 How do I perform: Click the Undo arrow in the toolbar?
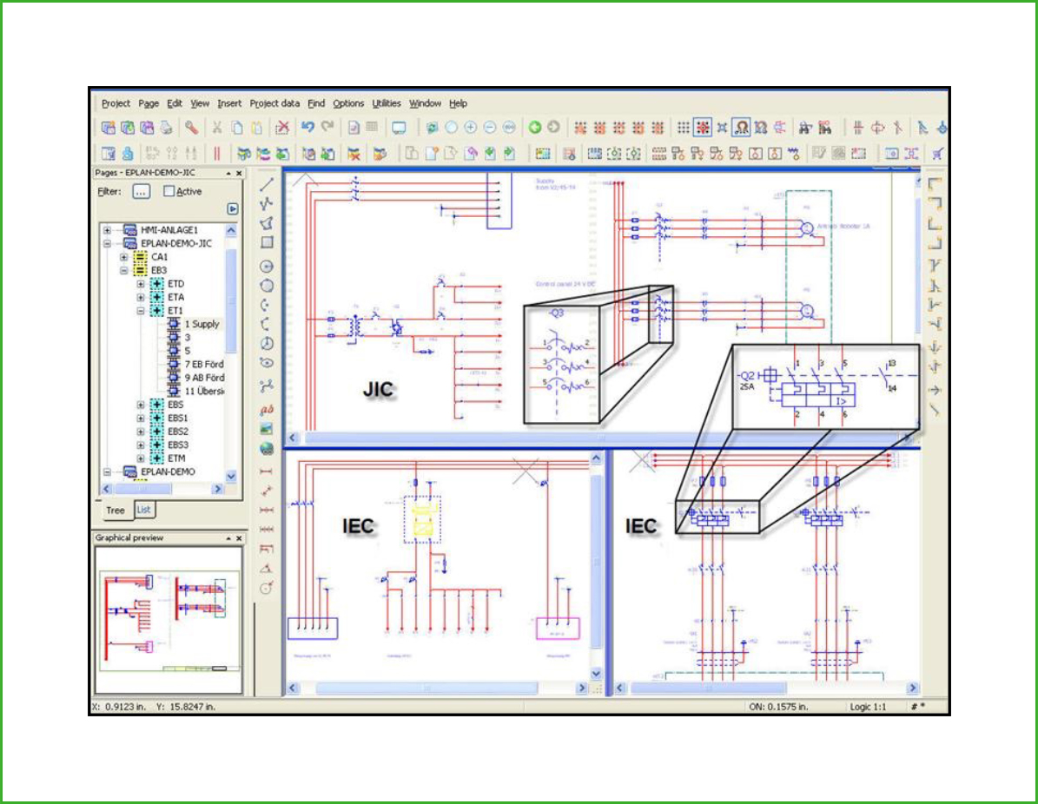[x=307, y=128]
